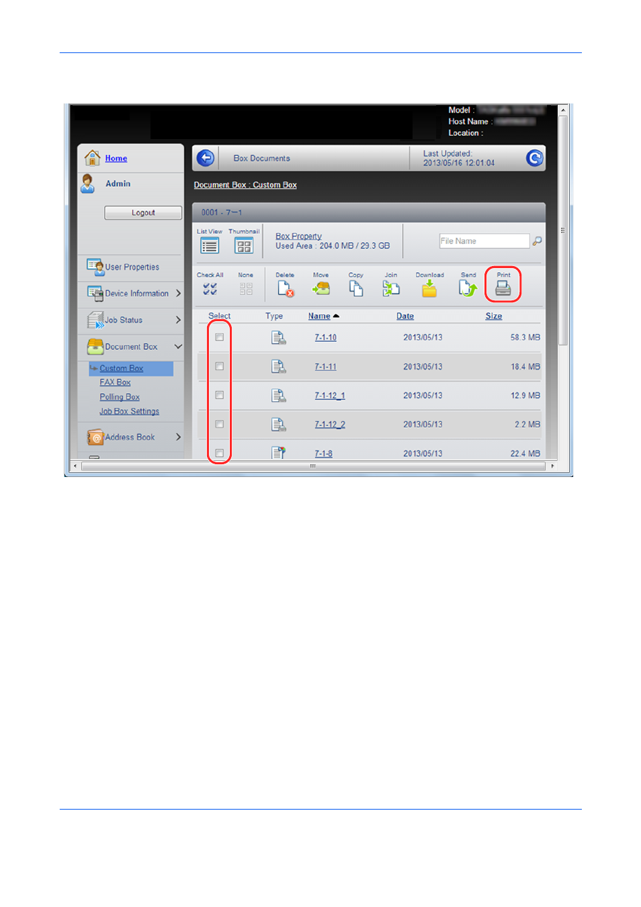Image resolution: width=641 pixels, height=907 pixels.
Task: Click the Check All icon
Action: [x=210, y=289]
